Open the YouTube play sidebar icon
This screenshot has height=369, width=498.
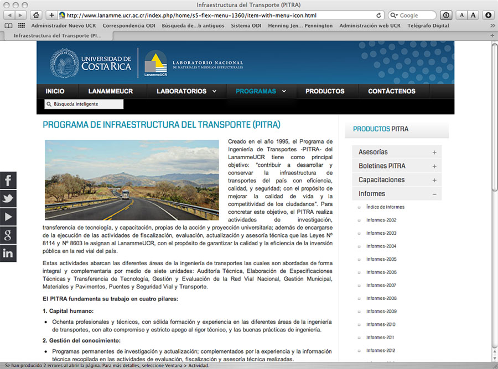click(8, 217)
